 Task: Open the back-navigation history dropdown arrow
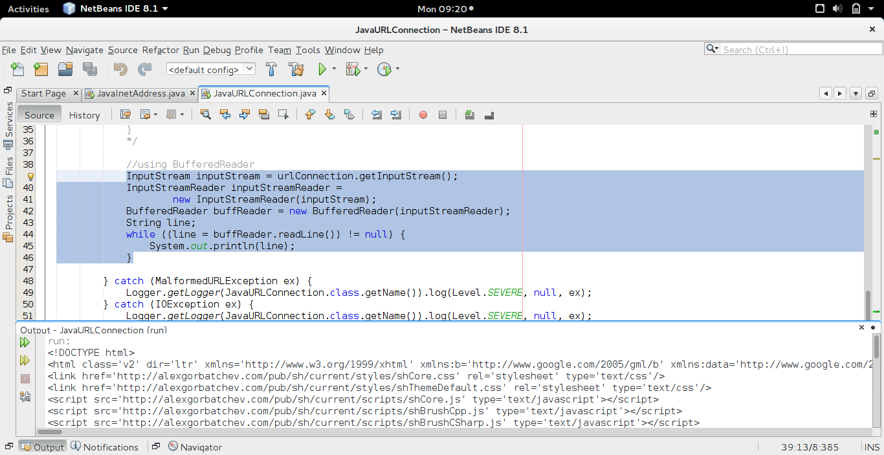coord(156,115)
